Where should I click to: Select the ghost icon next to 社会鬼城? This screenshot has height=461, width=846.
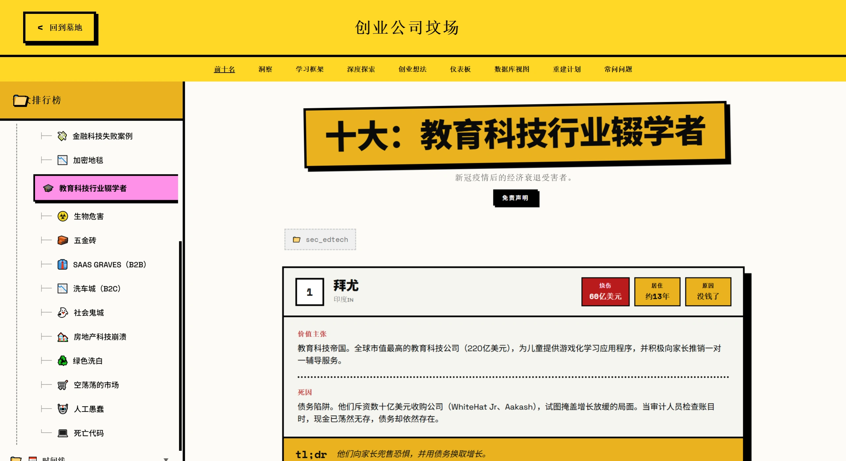tap(62, 313)
